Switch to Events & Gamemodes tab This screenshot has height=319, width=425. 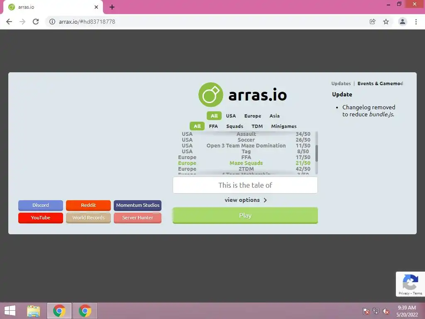380,83
